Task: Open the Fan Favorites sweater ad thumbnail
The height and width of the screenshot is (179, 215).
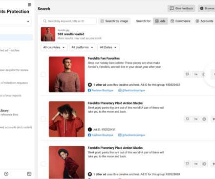Action: 66,74
